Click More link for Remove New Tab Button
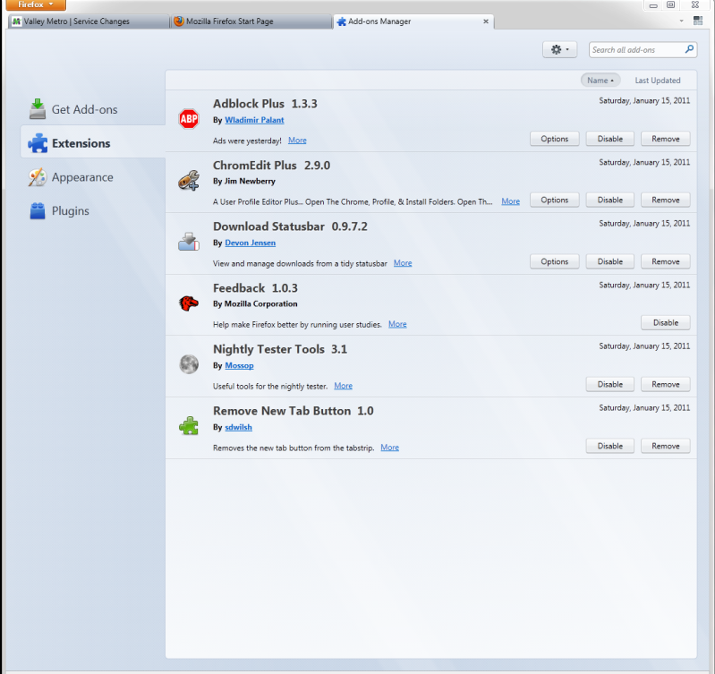Screen dimensions: 715x674 389,447
